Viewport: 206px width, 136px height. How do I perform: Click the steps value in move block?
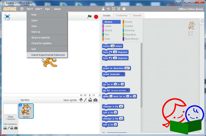(113, 46)
